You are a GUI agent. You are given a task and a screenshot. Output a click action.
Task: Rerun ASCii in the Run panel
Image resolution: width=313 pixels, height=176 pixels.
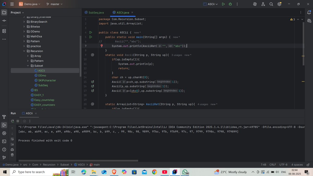pyautogui.click(x=12, y=121)
